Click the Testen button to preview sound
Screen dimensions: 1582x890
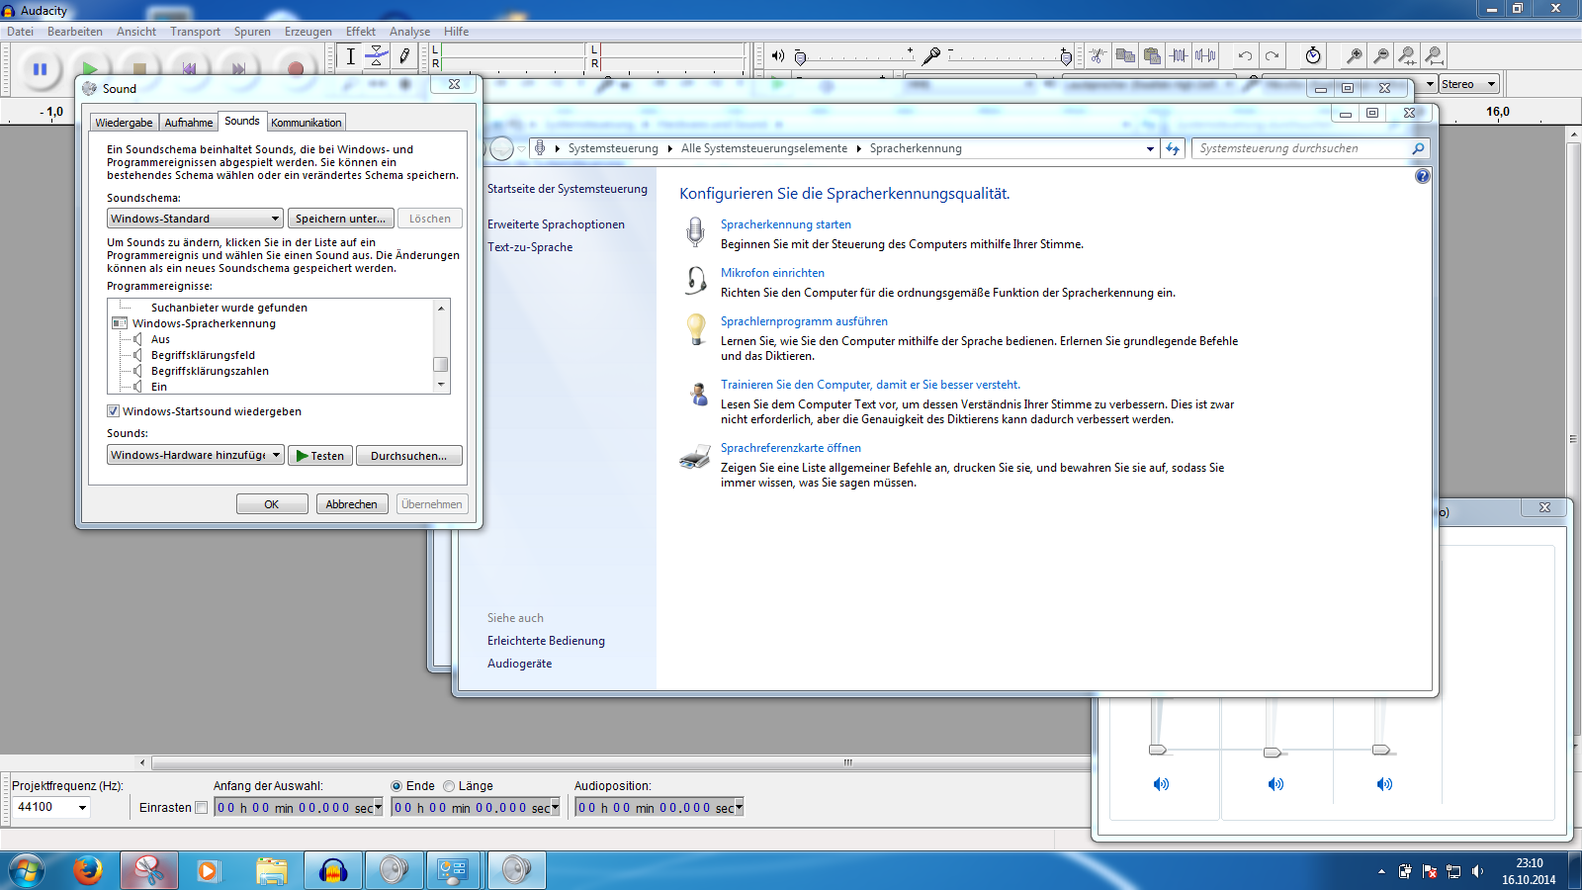[x=320, y=456]
